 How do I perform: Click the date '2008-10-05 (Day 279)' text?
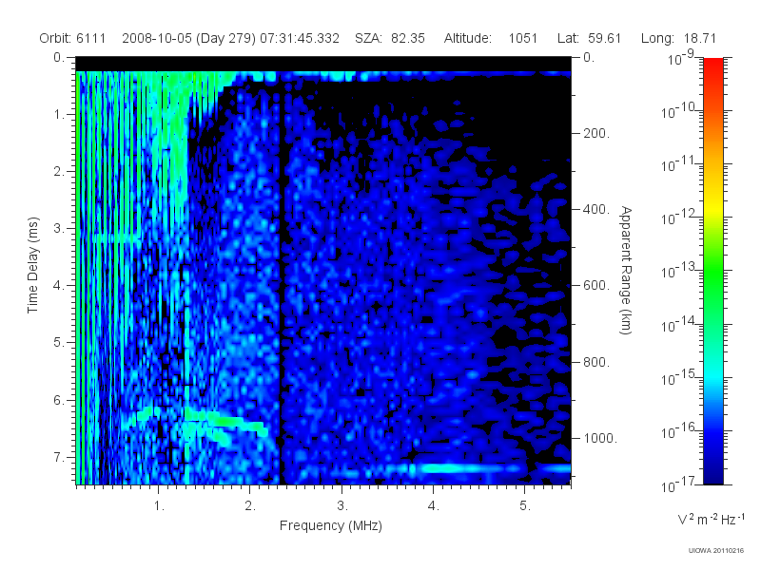(188, 38)
